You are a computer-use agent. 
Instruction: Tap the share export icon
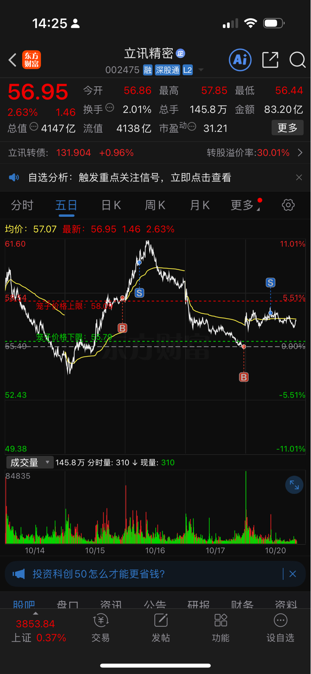(x=270, y=60)
